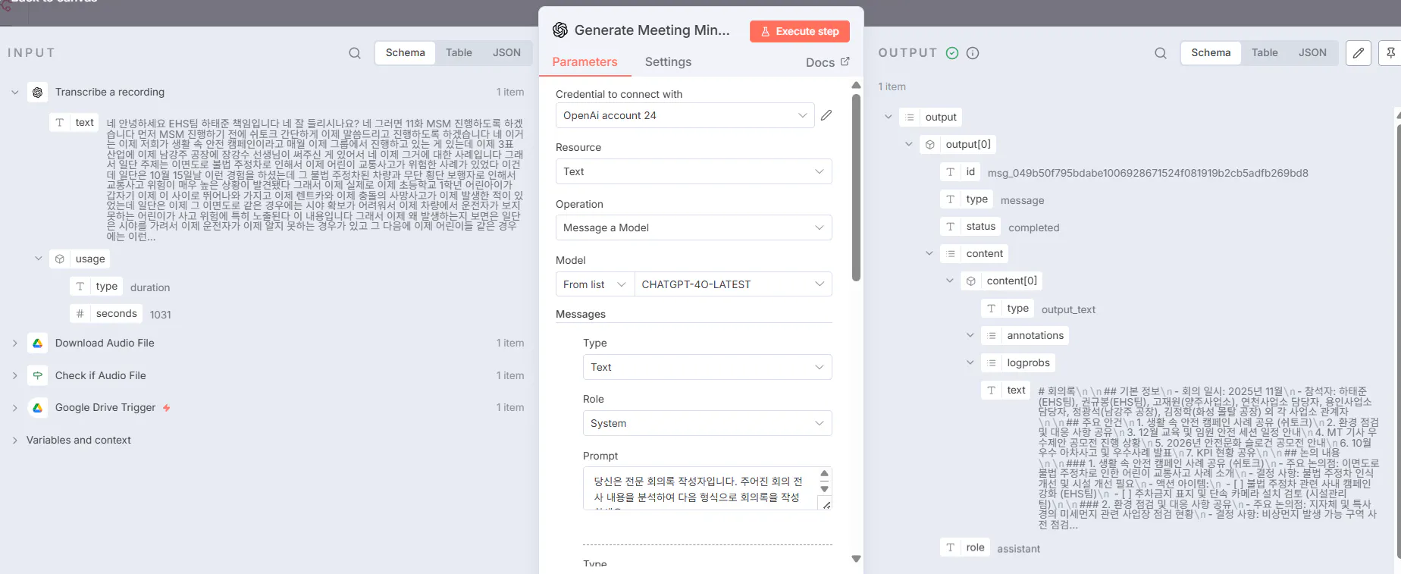Click the annotations array list icon

991,336
